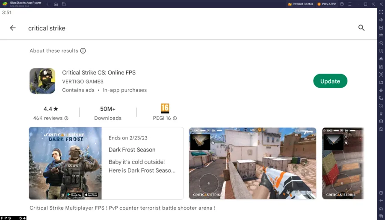
Task: Click the VERTIGO GAMES developer name
Action: tap(83, 81)
